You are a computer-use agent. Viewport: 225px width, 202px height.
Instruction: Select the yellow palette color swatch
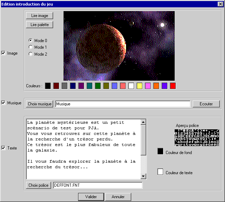pyautogui.click(x=140, y=86)
